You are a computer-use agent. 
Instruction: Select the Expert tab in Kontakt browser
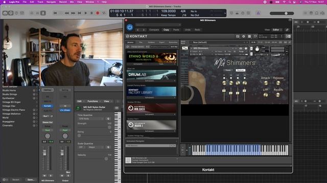pyautogui.click(x=162, y=42)
